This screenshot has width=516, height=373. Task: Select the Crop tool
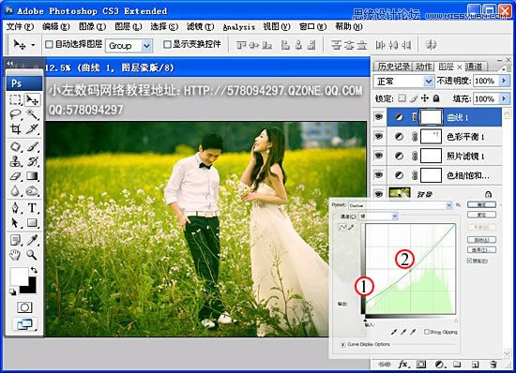tap(15, 129)
